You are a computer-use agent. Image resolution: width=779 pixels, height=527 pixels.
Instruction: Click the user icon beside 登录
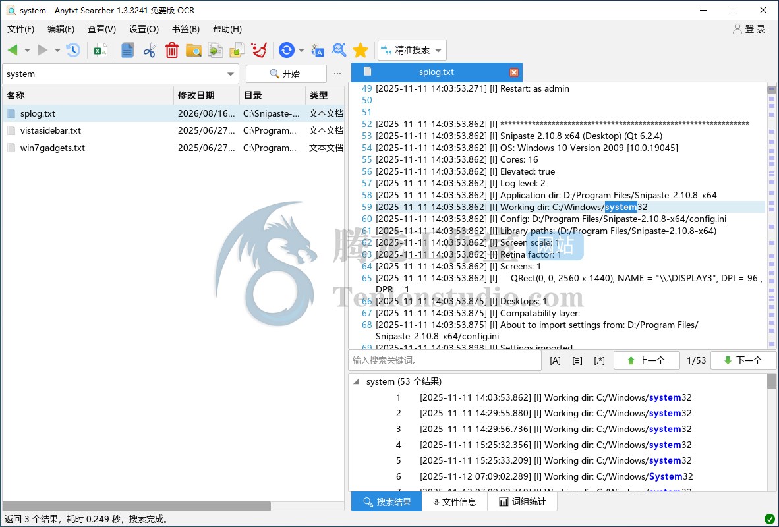click(737, 29)
